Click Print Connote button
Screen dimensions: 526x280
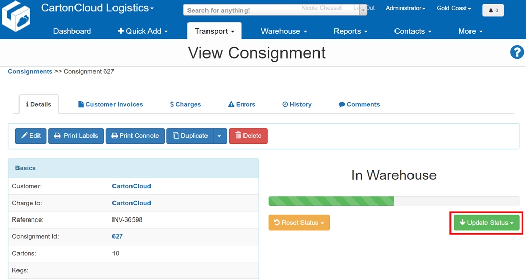click(x=135, y=136)
